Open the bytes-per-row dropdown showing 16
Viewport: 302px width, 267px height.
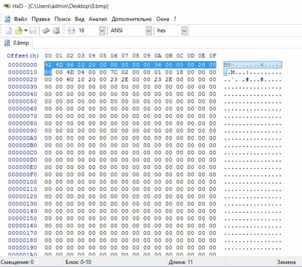click(x=102, y=30)
